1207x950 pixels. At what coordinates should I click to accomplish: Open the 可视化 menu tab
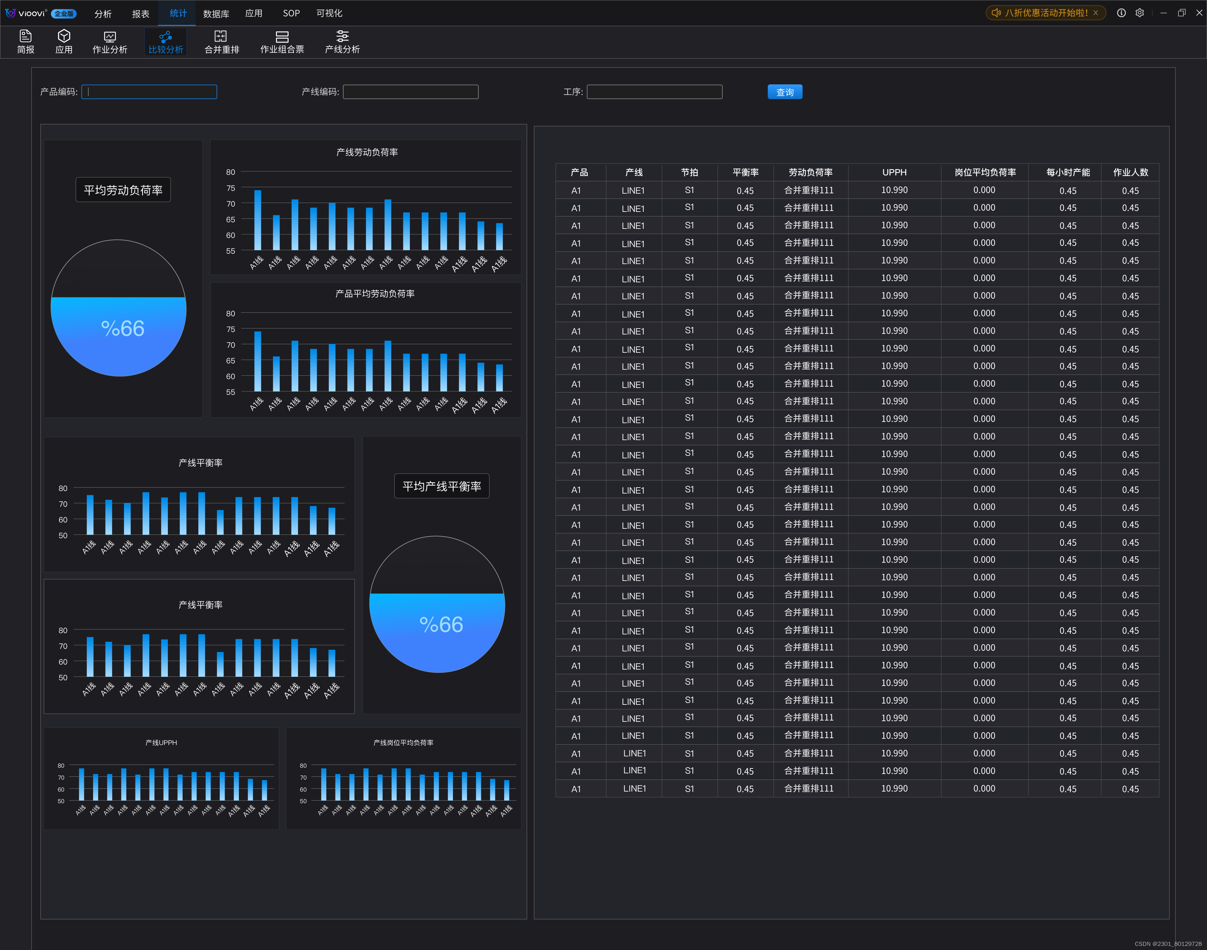(329, 13)
